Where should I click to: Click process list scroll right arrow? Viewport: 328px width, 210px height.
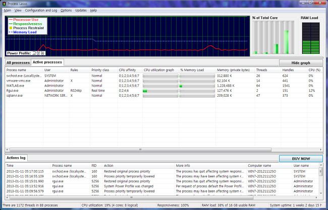coord(320,150)
